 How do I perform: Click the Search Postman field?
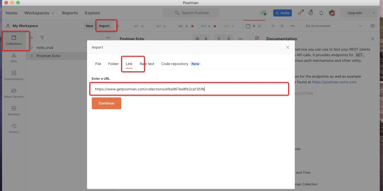coord(191,13)
